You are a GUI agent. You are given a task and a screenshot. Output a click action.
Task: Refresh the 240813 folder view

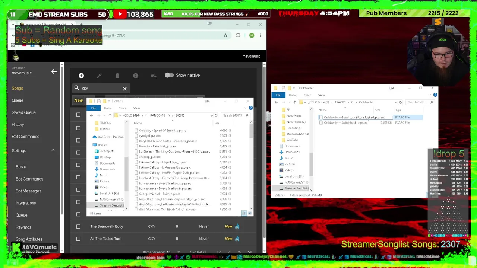(216, 115)
